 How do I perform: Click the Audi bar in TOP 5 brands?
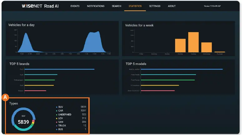(41, 75)
